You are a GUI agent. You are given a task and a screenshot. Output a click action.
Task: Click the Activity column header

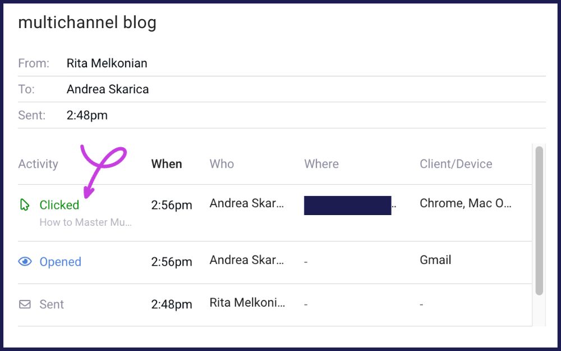38,163
